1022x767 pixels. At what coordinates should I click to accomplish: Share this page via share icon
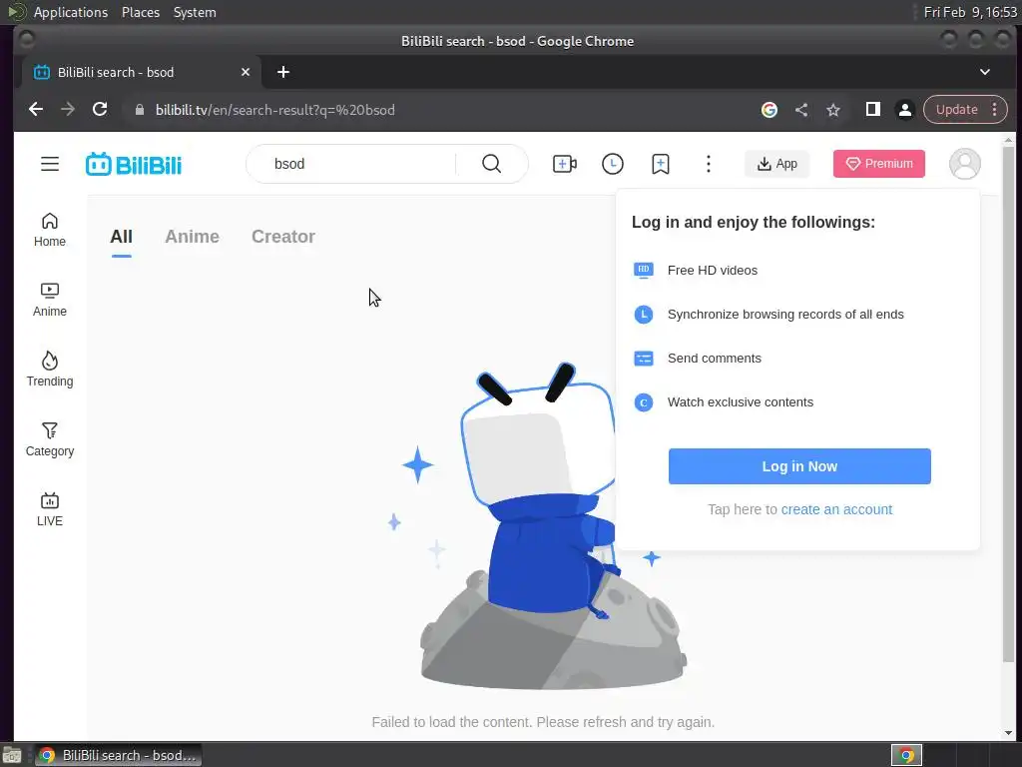(801, 110)
